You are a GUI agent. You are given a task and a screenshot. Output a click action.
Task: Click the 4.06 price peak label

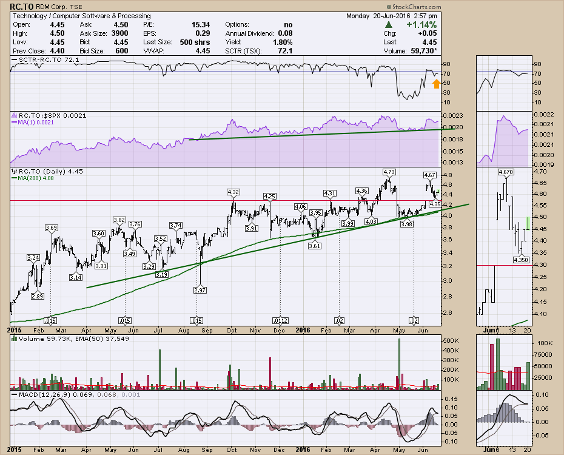pos(300,206)
